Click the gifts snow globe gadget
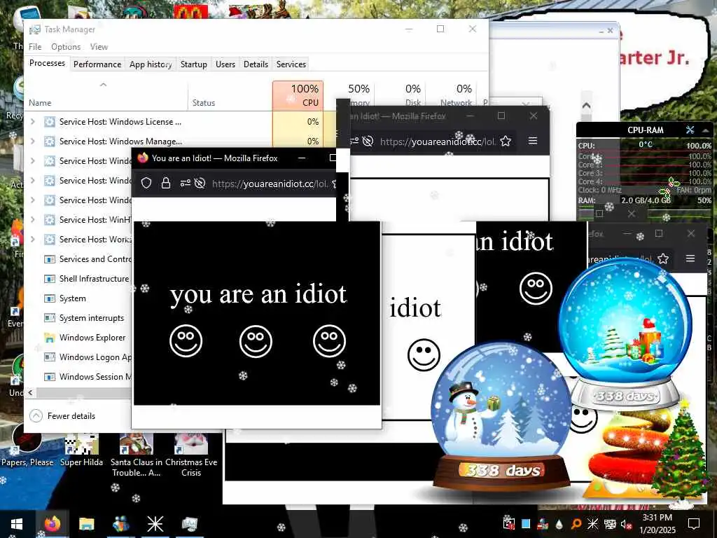The height and width of the screenshot is (538, 717). click(x=625, y=333)
